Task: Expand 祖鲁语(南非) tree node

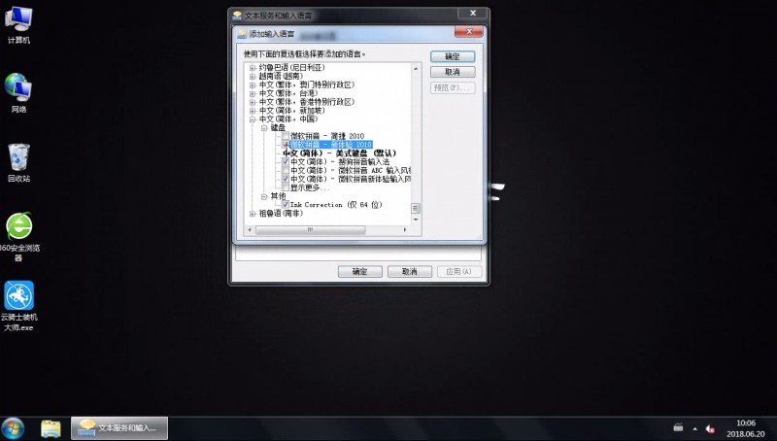Action: point(253,214)
